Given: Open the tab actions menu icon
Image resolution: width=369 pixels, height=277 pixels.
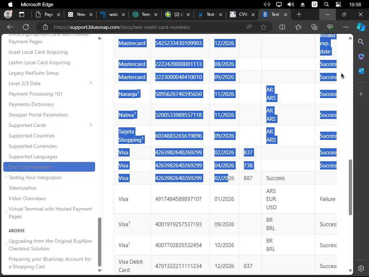Looking at the screenshot, I should point(22,14).
